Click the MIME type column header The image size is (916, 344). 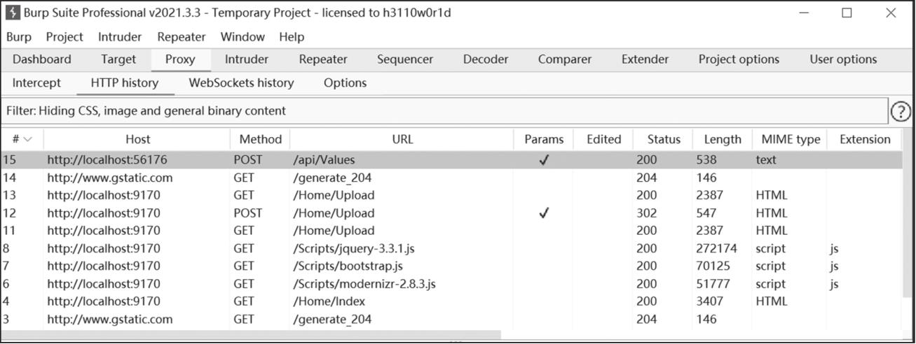point(790,139)
